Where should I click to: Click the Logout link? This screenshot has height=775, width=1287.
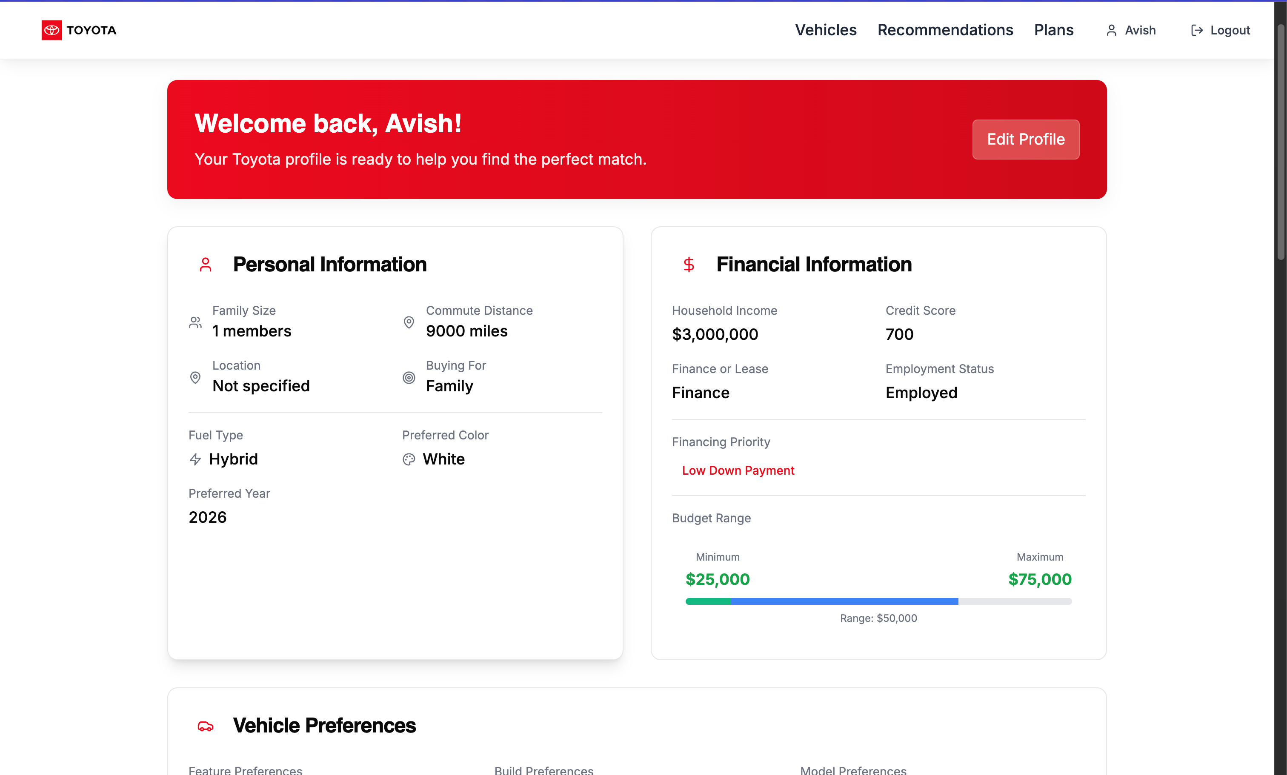[1230, 30]
